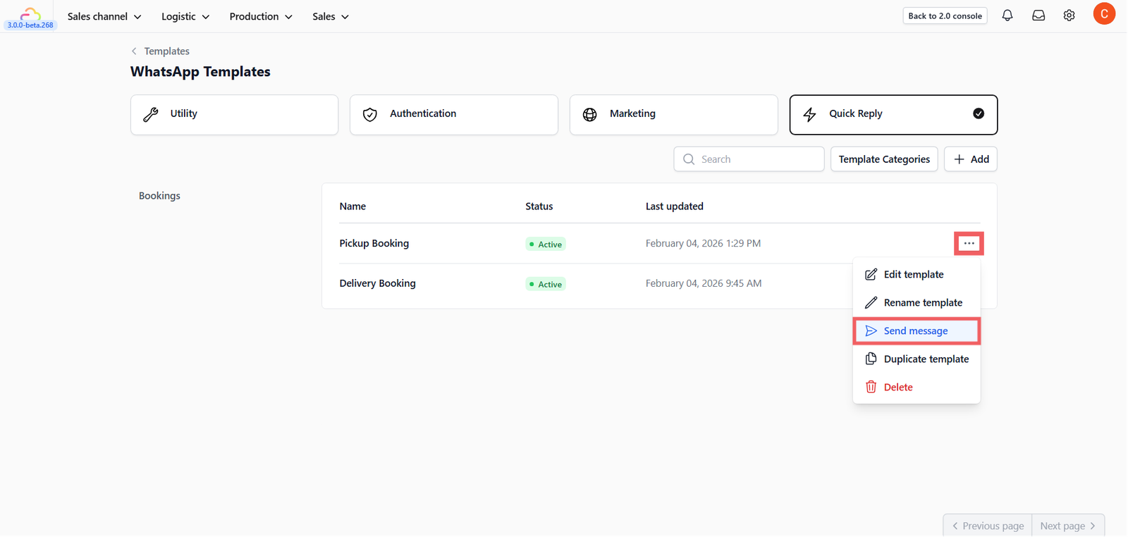Click the plus icon in Add button
The height and width of the screenshot is (537, 1128).
pos(959,159)
